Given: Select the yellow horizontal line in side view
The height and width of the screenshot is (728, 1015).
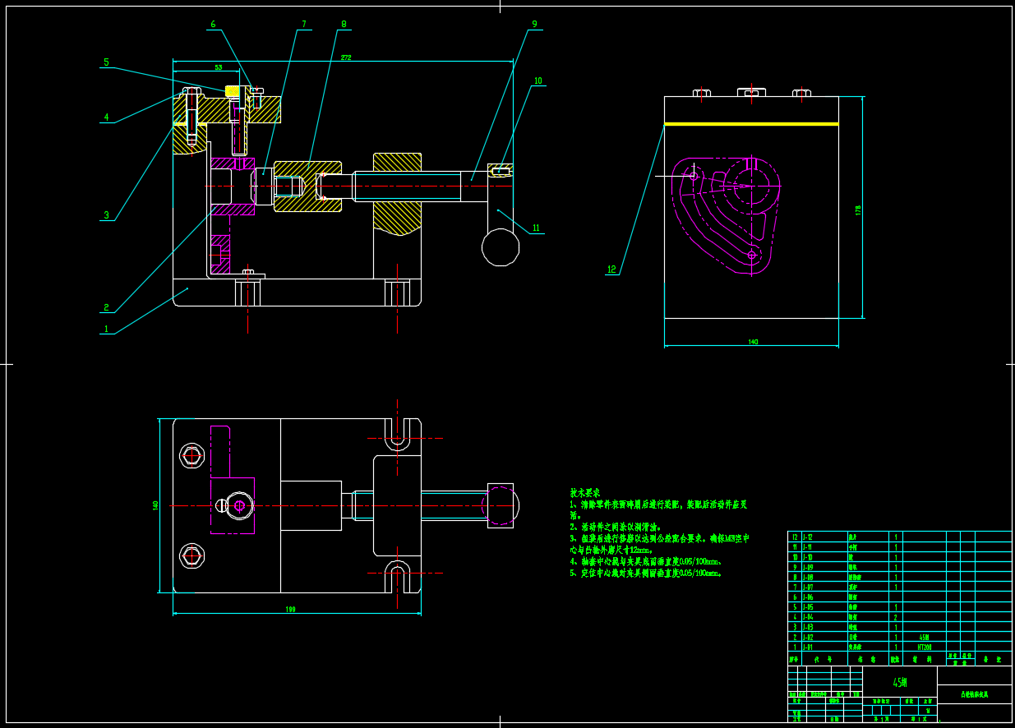Looking at the screenshot, I should pyautogui.click(x=751, y=124).
